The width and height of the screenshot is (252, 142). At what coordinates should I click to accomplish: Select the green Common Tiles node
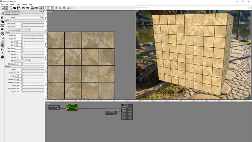pyautogui.click(x=72, y=107)
